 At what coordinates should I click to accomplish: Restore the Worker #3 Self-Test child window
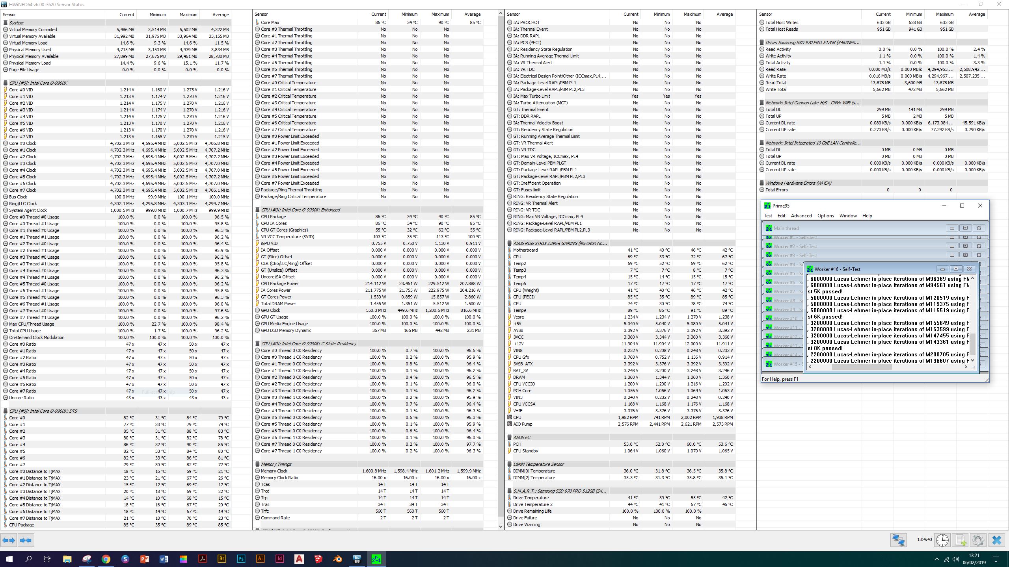965,255
